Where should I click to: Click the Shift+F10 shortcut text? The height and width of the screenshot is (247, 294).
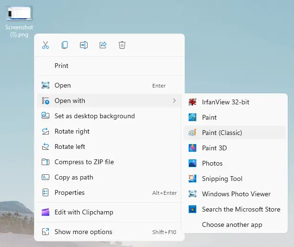pos(164,232)
